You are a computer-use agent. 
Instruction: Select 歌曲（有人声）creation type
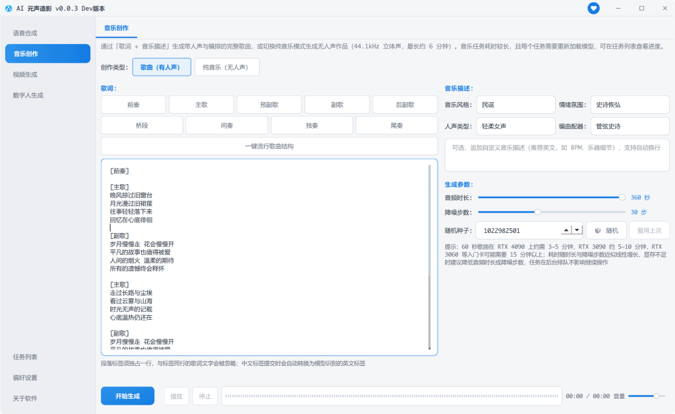(161, 67)
